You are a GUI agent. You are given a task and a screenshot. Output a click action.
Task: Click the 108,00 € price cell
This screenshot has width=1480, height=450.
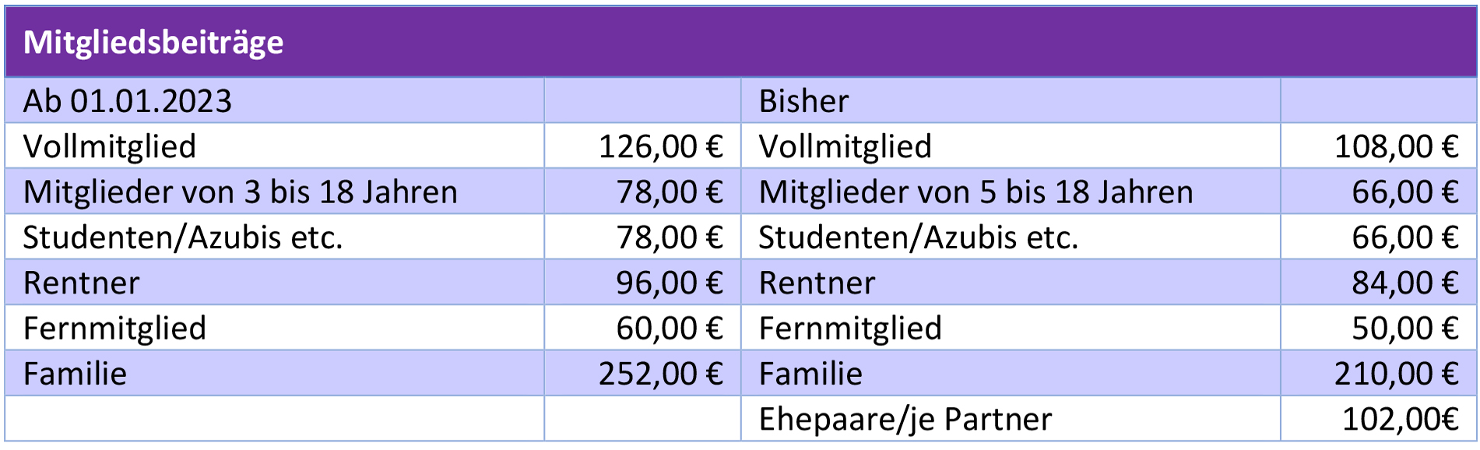pos(1396,146)
